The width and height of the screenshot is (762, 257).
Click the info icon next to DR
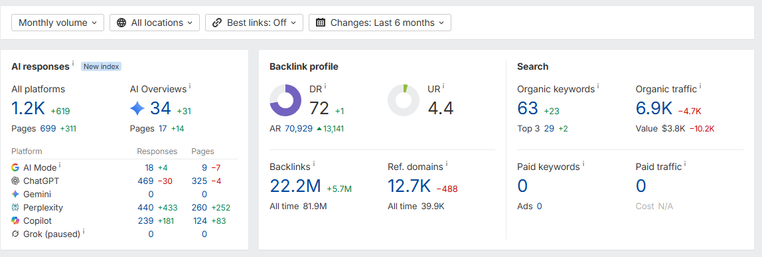(x=325, y=86)
